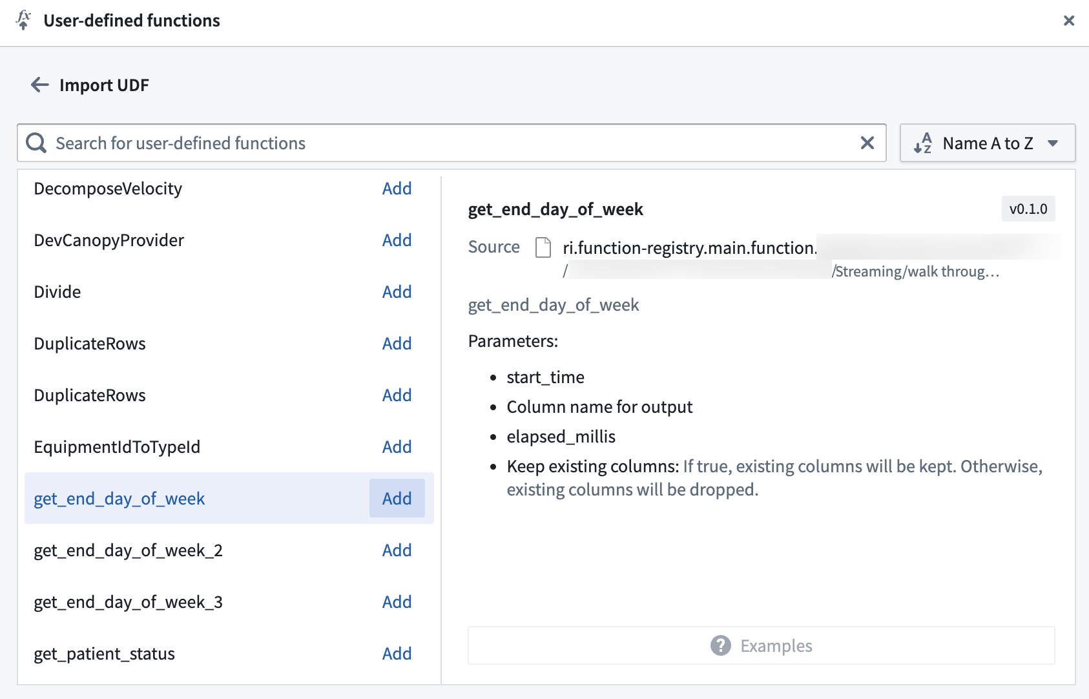
Task: Add the get_end_day_of_week function
Action: click(x=397, y=498)
